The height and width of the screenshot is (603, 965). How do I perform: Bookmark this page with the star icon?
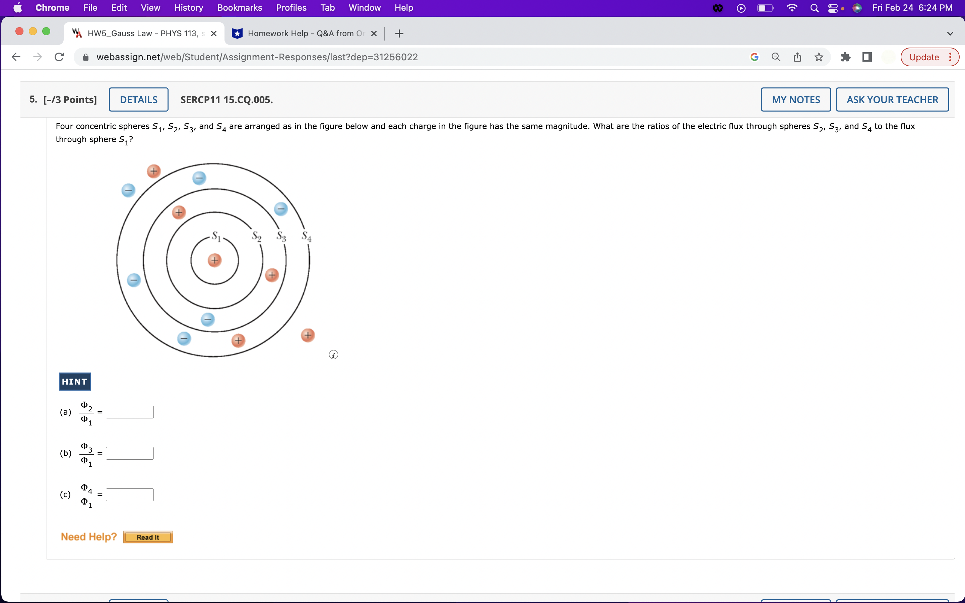click(x=819, y=57)
